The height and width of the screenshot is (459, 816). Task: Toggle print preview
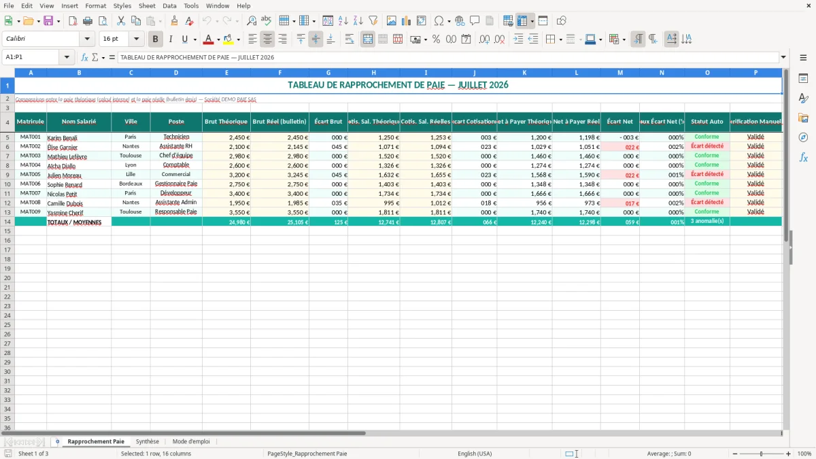(x=103, y=21)
